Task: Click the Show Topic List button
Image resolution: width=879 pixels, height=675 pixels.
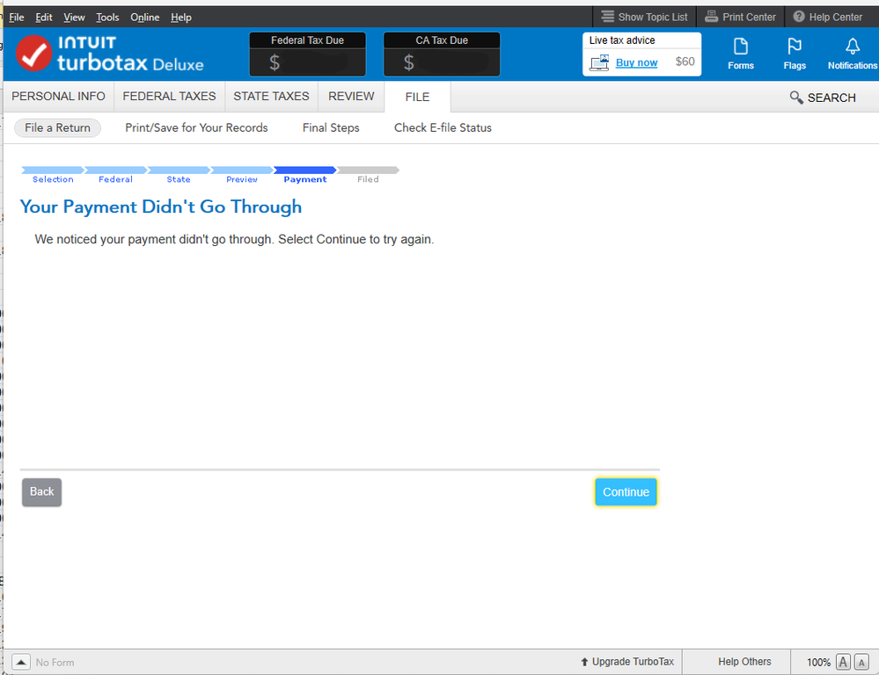Action: point(644,17)
